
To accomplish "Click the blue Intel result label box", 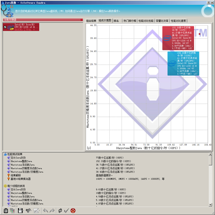I will pyautogui.click(x=183, y=63).
